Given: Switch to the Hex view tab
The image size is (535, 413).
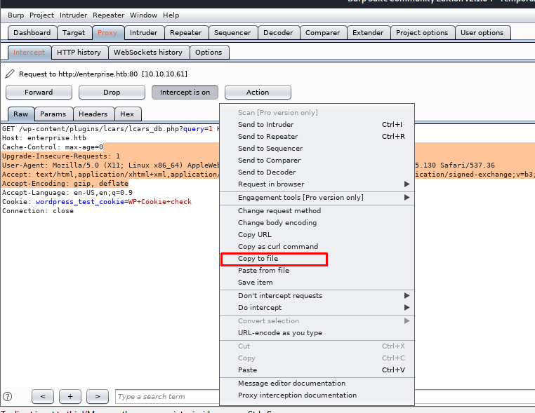Looking at the screenshot, I should (127, 114).
